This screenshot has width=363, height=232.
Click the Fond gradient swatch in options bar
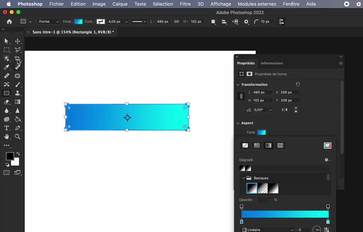pyautogui.click(x=78, y=22)
